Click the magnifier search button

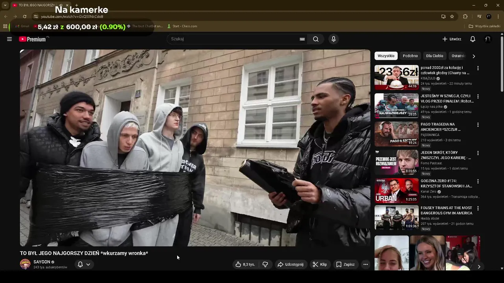316,39
